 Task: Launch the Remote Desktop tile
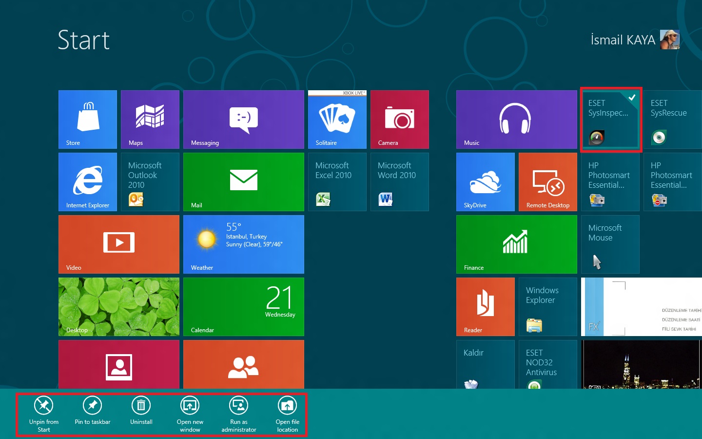click(x=548, y=182)
